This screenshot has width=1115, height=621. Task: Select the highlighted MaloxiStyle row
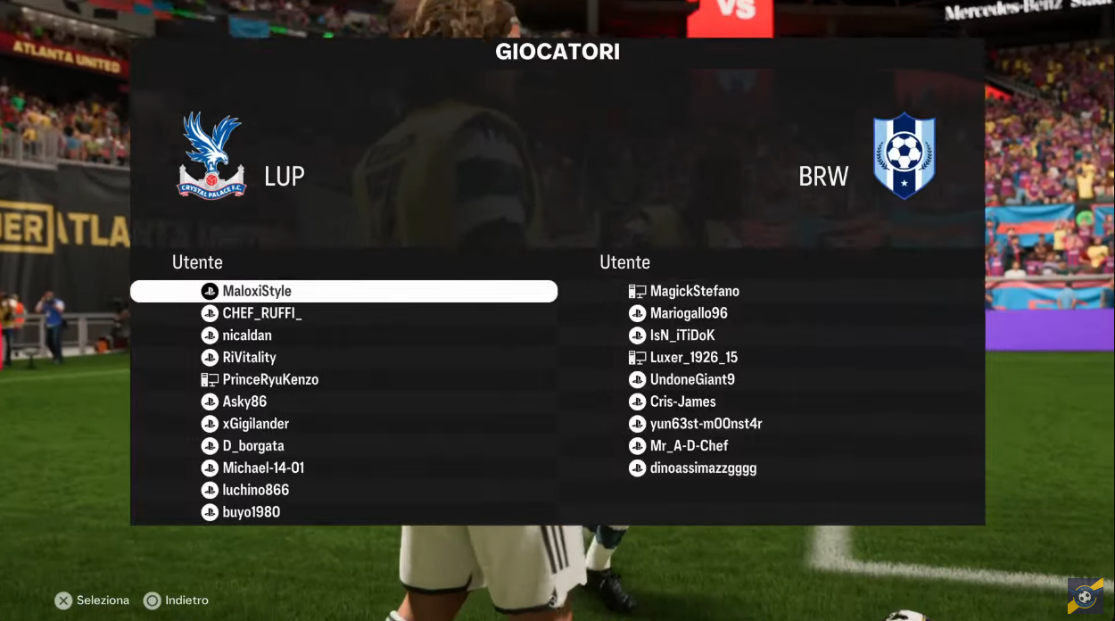tap(344, 291)
